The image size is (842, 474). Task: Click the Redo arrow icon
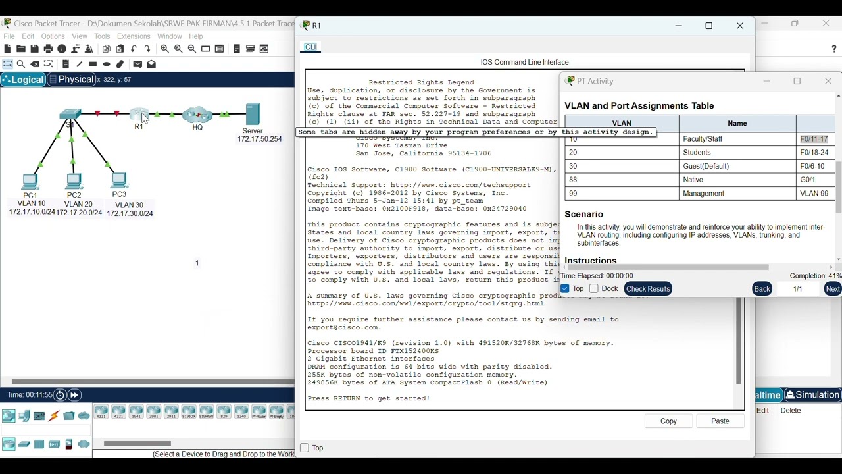tap(148, 49)
